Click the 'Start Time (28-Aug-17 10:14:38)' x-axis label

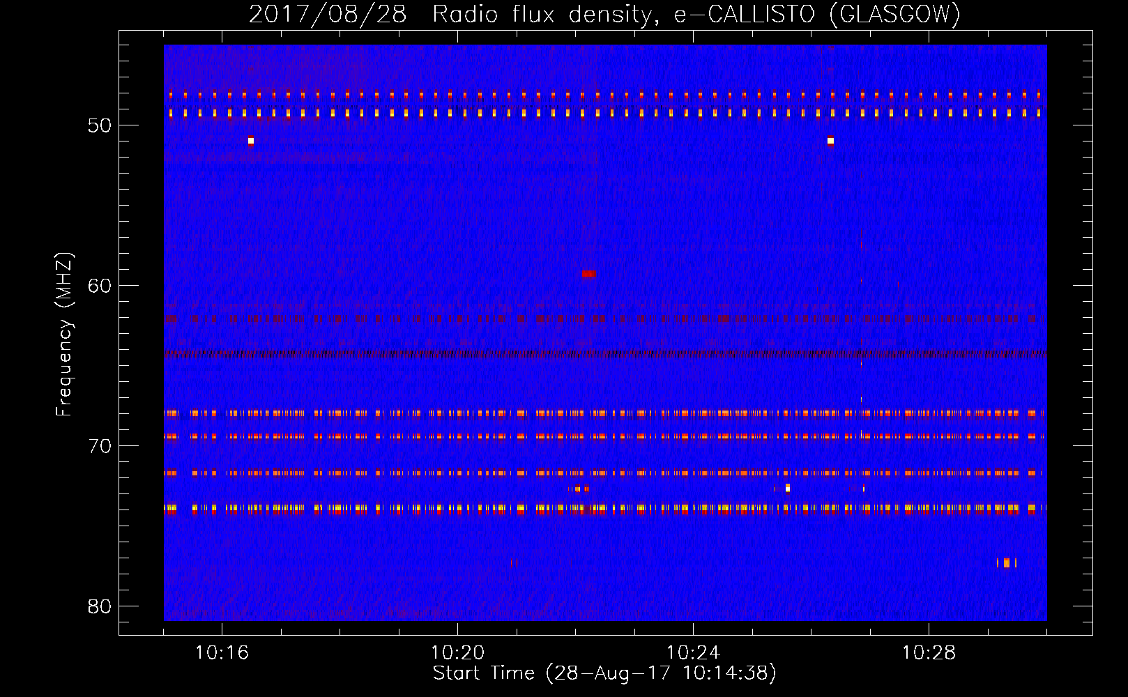604,673
